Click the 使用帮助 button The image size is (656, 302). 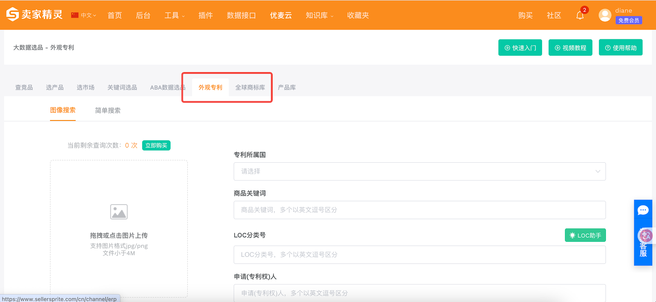[x=620, y=48]
